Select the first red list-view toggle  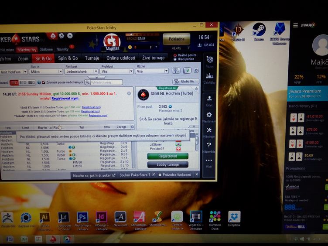tap(14, 82)
